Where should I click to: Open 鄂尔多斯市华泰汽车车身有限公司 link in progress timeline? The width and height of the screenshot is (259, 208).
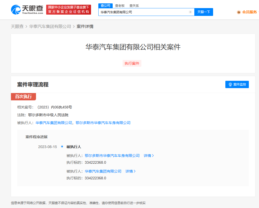112,156
